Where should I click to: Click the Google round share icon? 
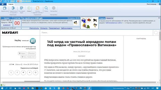[36, 72]
